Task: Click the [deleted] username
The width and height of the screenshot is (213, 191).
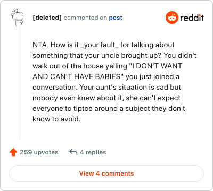Action: [47, 18]
